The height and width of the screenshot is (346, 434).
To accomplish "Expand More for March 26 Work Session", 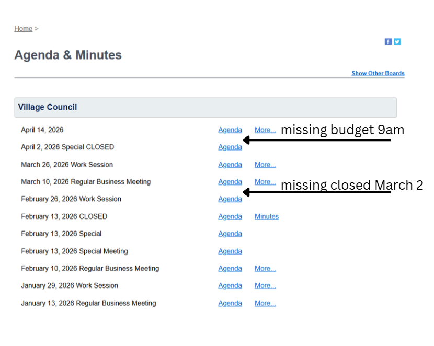I will pyautogui.click(x=265, y=165).
